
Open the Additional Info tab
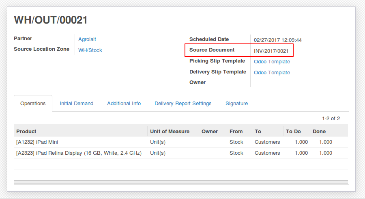coord(124,104)
